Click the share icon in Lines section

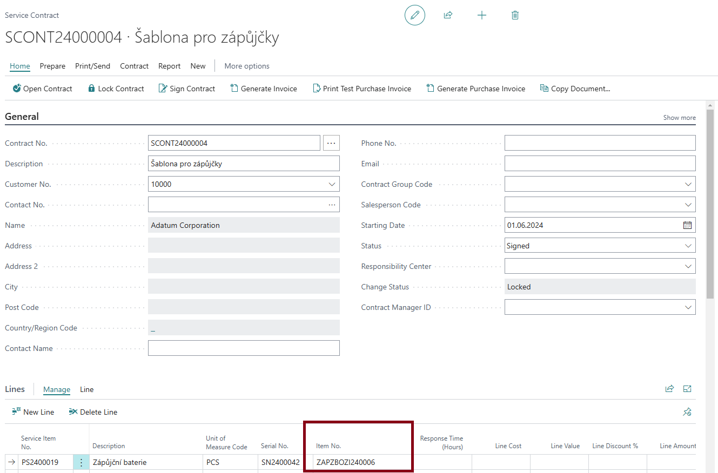(669, 389)
